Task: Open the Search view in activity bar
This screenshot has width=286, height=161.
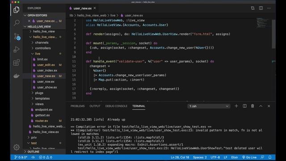Action: click(17, 23)
